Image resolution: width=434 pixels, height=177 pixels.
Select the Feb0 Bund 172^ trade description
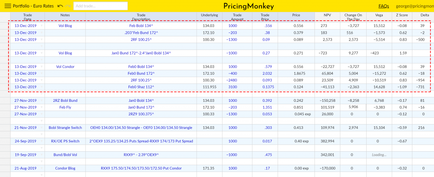click(x=141, y=74)
